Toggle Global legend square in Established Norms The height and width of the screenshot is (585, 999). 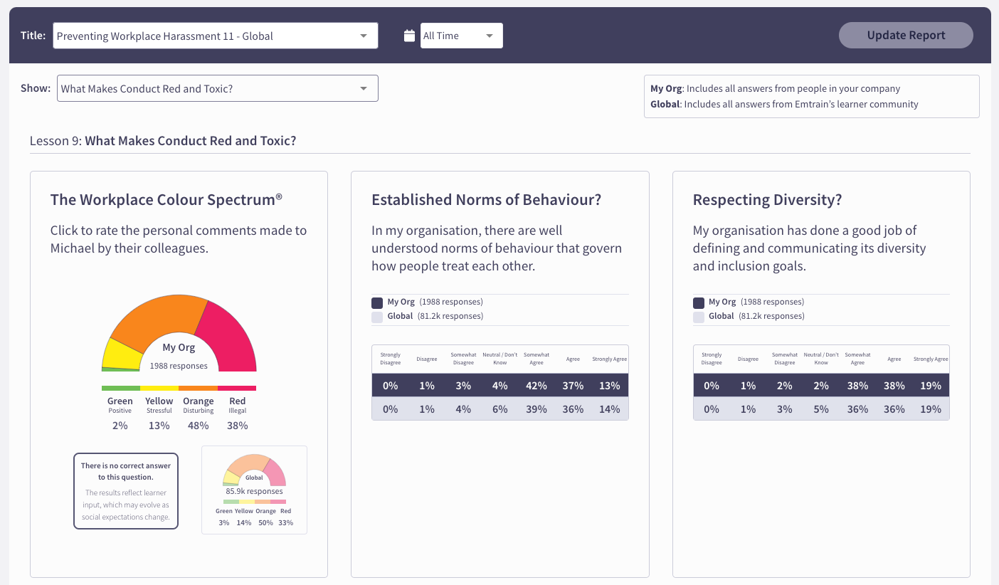(377, 317)
